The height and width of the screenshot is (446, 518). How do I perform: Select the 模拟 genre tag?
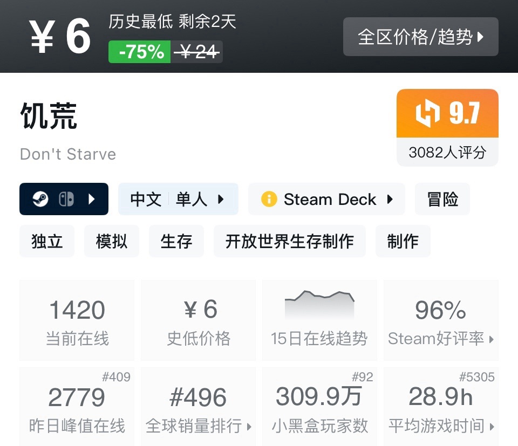(x=111, y=241)
